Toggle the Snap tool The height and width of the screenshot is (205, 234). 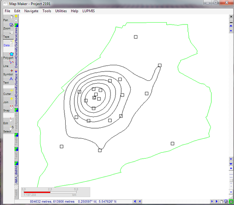pyautogui.click(x=7, y=109)
